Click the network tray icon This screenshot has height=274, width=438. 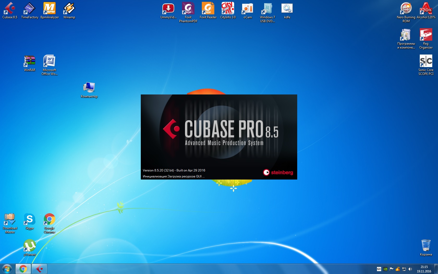404,269
